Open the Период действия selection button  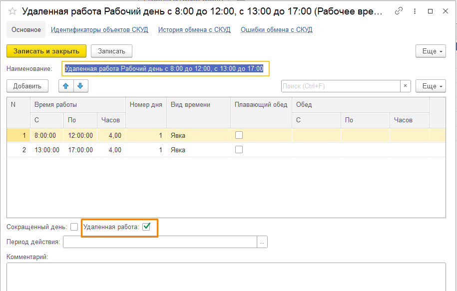coord(263,242)
